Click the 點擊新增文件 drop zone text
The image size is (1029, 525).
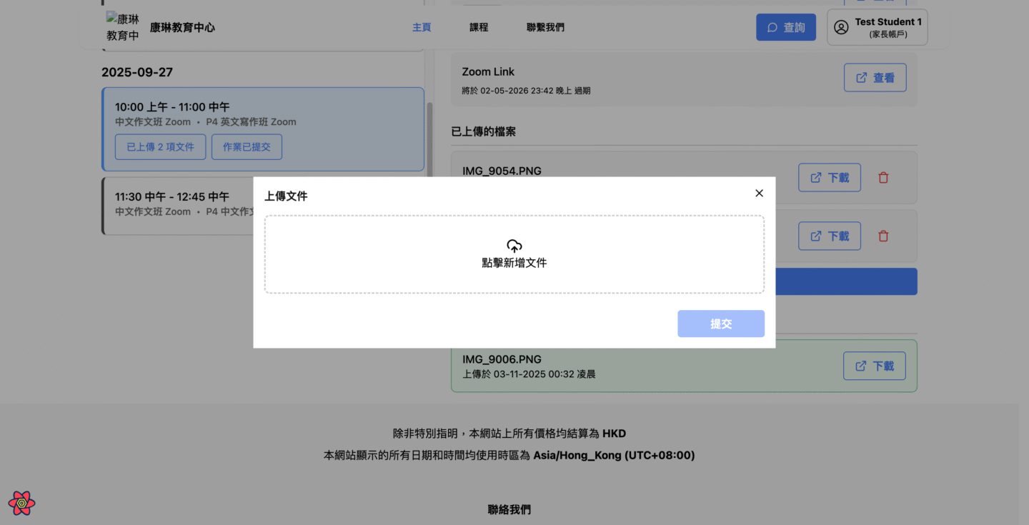514,263
